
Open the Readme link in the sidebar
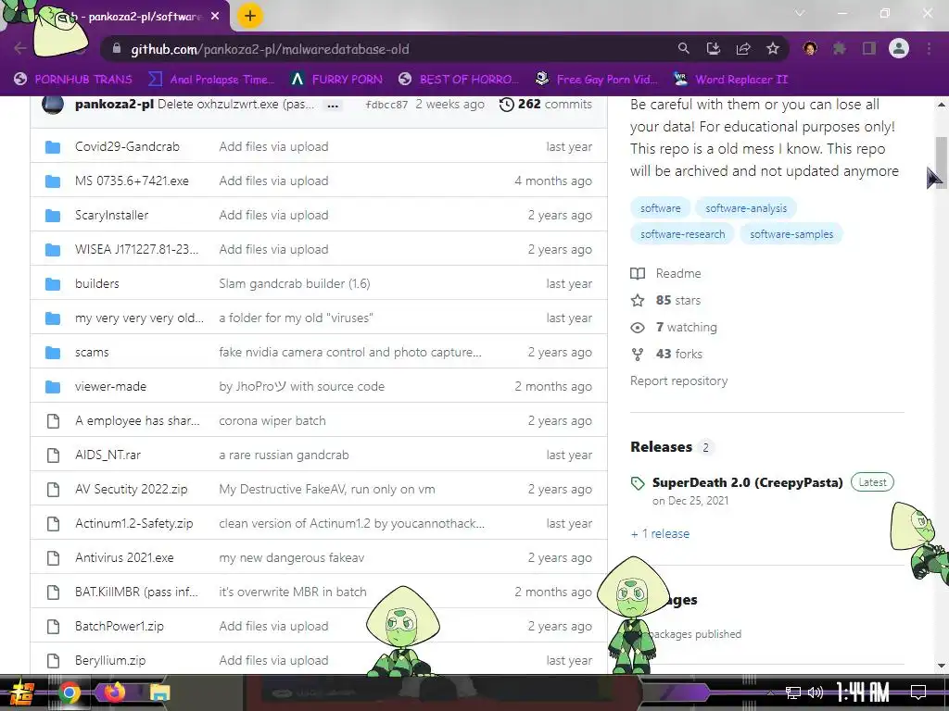pos(665,273)
